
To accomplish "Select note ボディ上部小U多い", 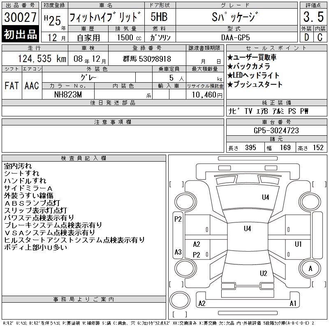I will pos(35,248).
